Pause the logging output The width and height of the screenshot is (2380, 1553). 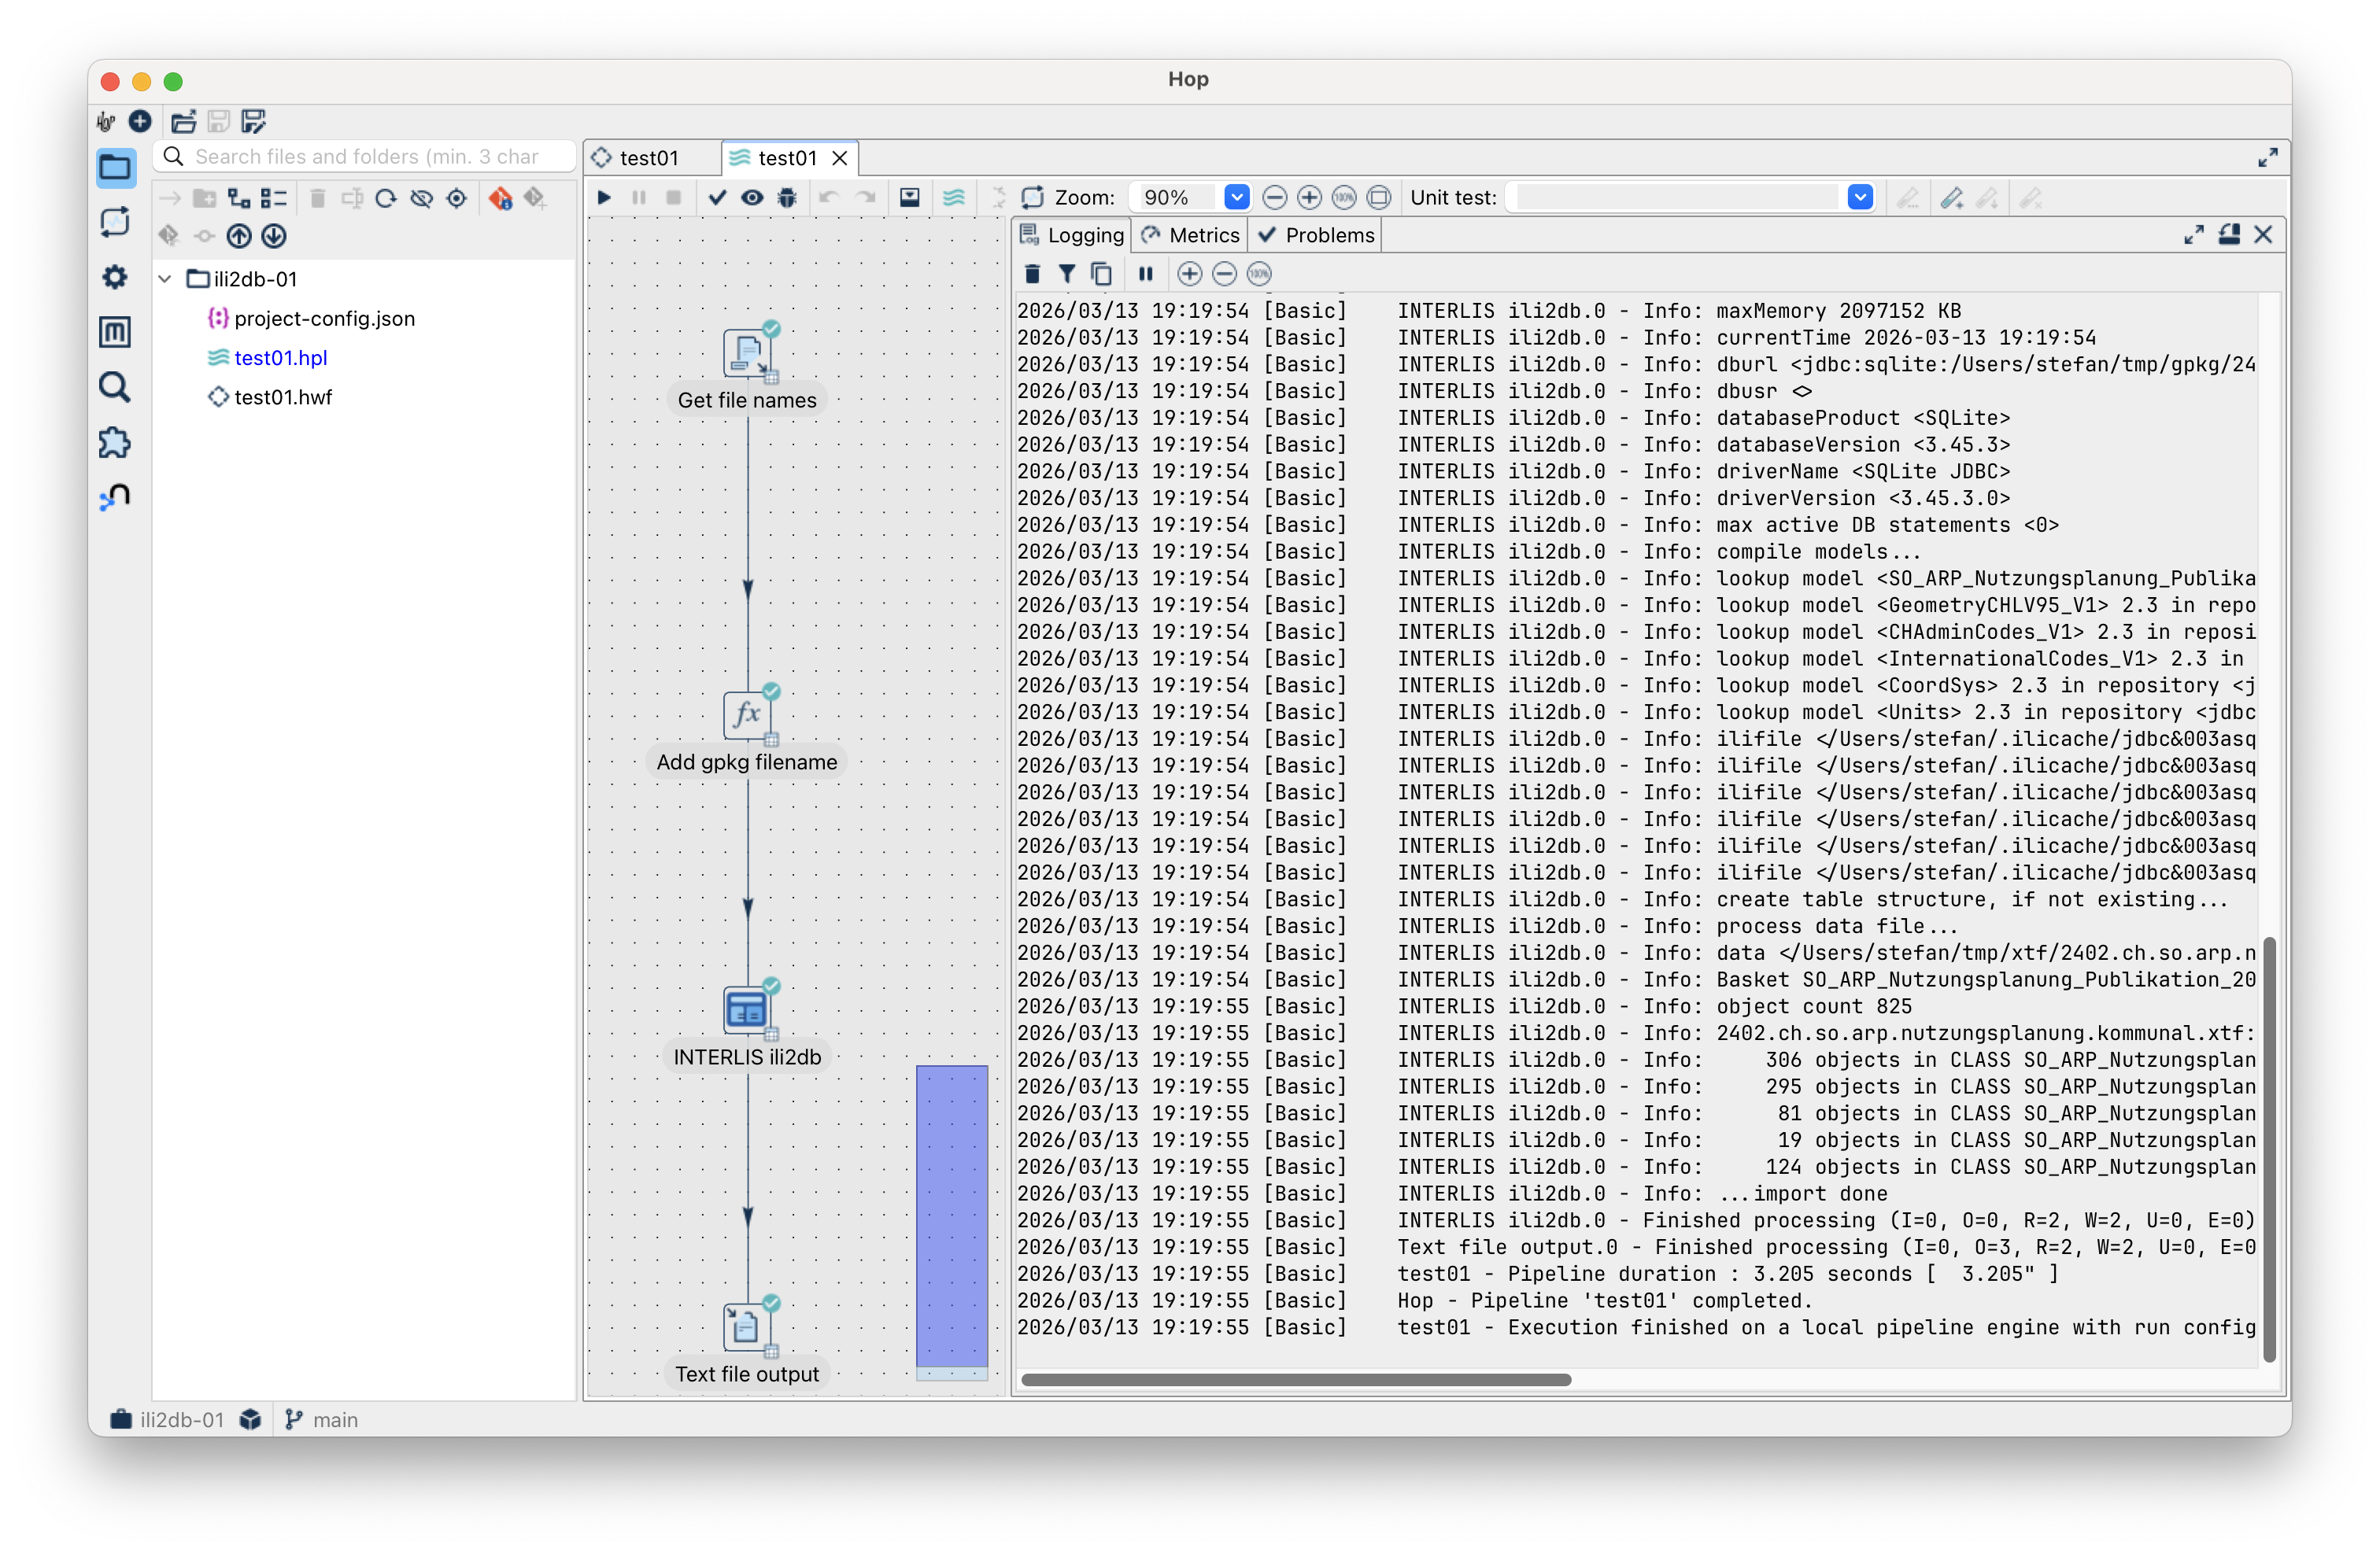[1146, 274]
